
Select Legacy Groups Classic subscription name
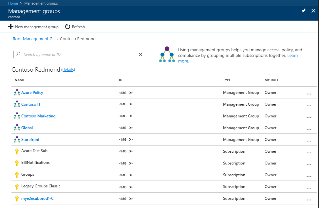point(41,186)
